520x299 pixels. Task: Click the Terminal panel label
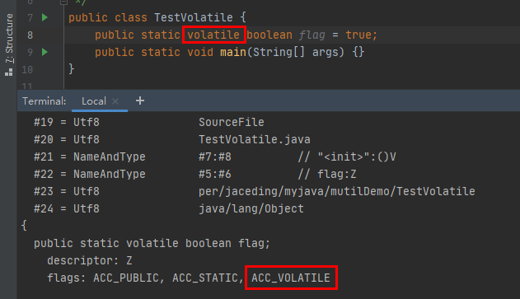(45, 101)
